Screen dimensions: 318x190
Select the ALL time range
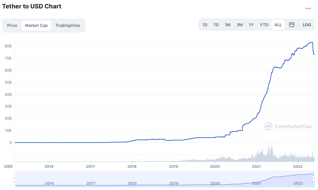tap(278, 25)
